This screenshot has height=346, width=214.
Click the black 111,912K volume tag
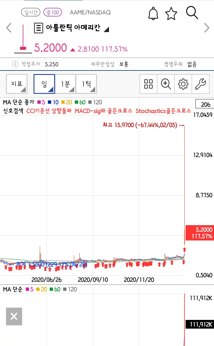[200, 324]
